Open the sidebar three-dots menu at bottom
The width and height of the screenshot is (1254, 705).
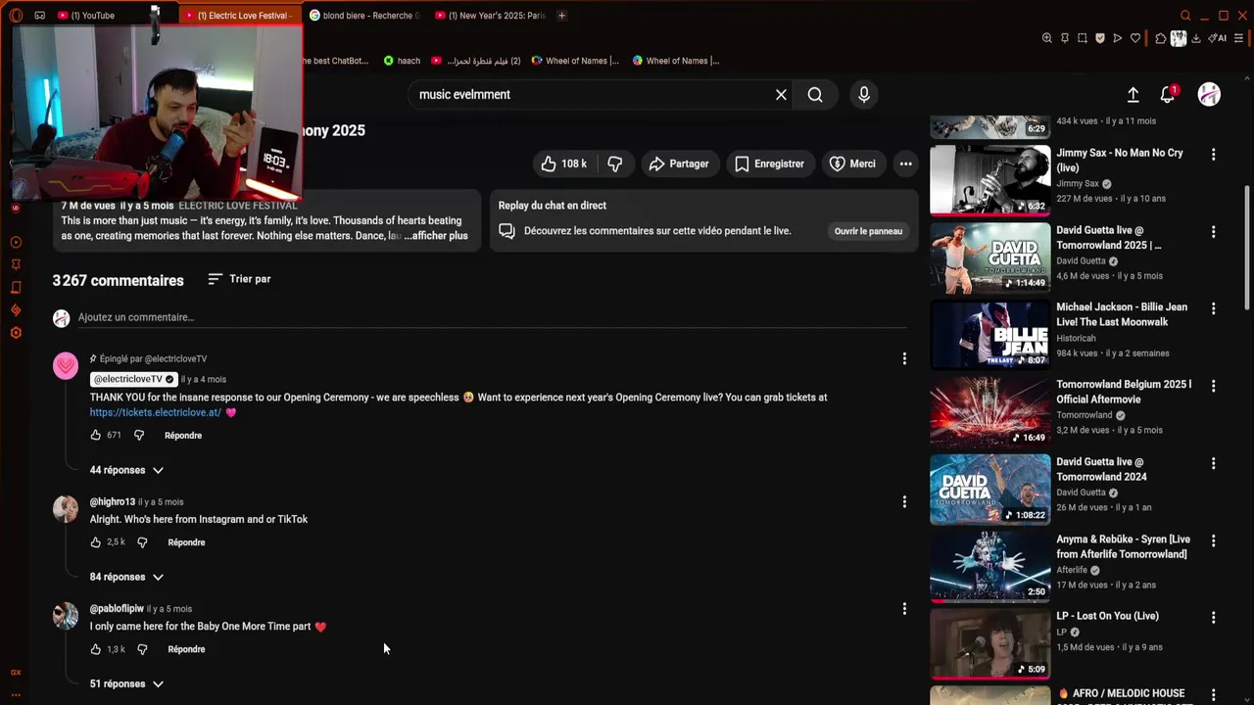[16, 694]
